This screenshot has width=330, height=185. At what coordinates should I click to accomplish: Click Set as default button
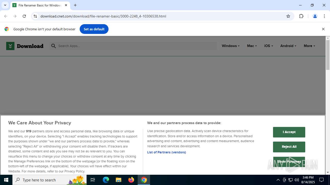tap(94, 29)
